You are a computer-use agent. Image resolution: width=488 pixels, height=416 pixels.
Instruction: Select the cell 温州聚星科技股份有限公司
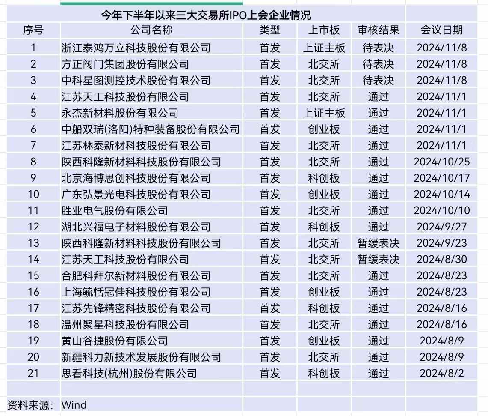point(151,324)
